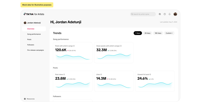Click the profile avatar in top bar
Viewport: 201px width, 104px height.
(175, 14)
